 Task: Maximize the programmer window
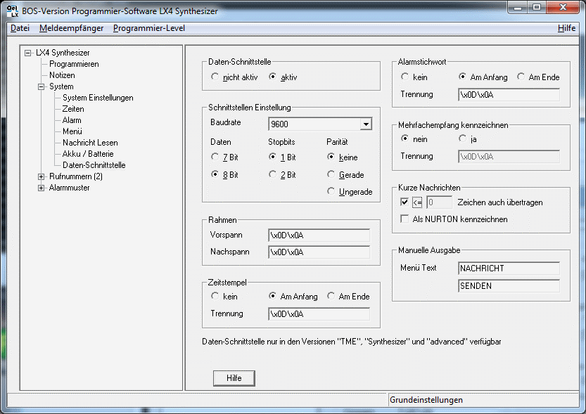(537, 8)
